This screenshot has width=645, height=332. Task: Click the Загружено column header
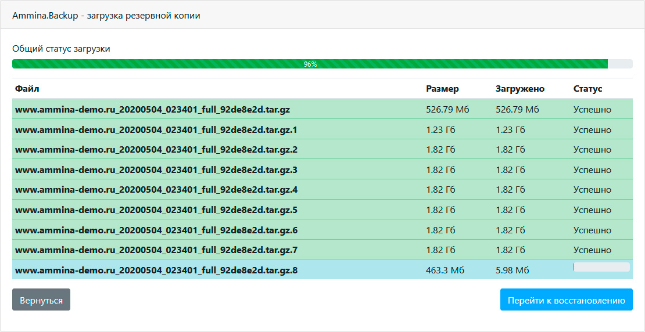pyautogui.click(x=519, y=89)
